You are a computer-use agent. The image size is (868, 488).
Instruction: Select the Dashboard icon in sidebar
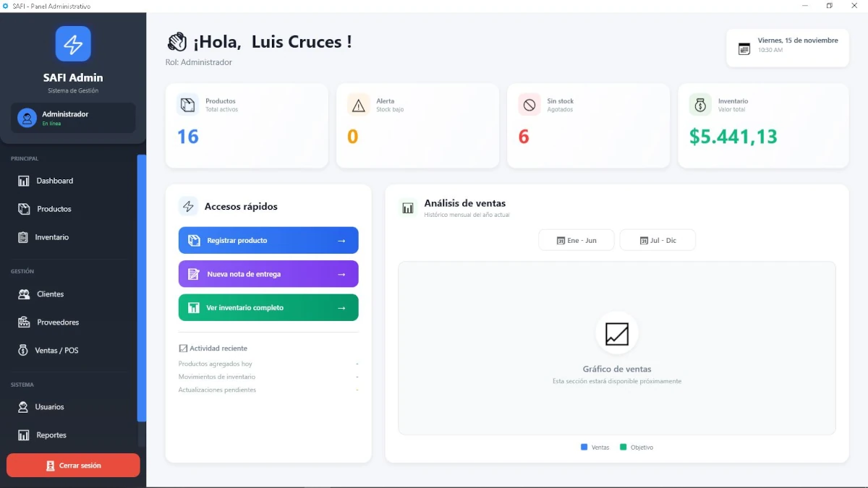pyautogui.click(x=24, y=181)
